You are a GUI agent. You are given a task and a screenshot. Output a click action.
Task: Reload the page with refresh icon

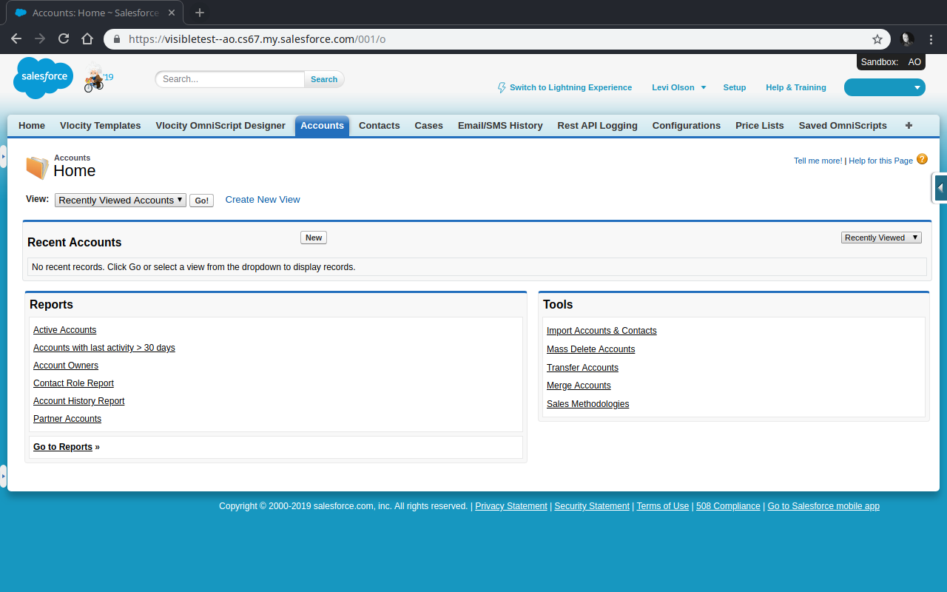tap(64, 38)
